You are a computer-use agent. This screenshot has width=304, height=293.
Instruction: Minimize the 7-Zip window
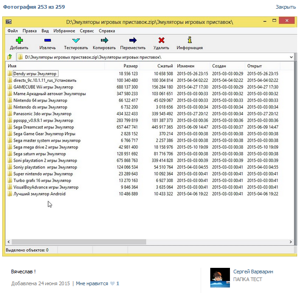click(265, 21)
